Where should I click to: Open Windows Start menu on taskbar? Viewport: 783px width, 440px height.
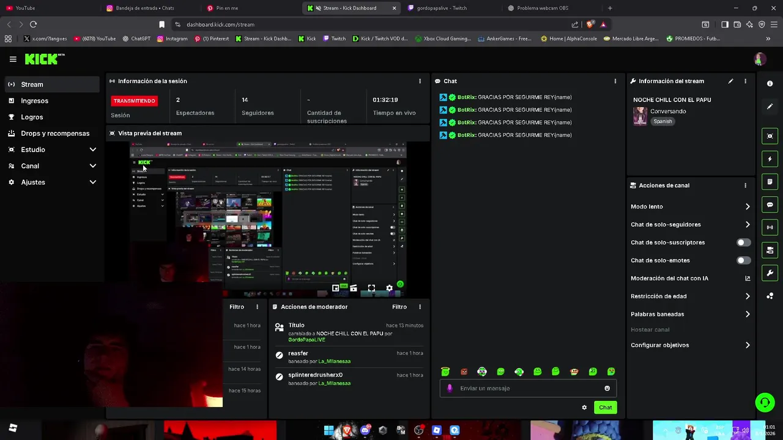coord(328,430)
